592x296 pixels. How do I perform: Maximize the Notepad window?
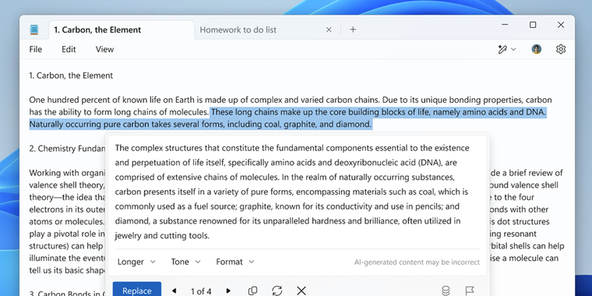533,25
